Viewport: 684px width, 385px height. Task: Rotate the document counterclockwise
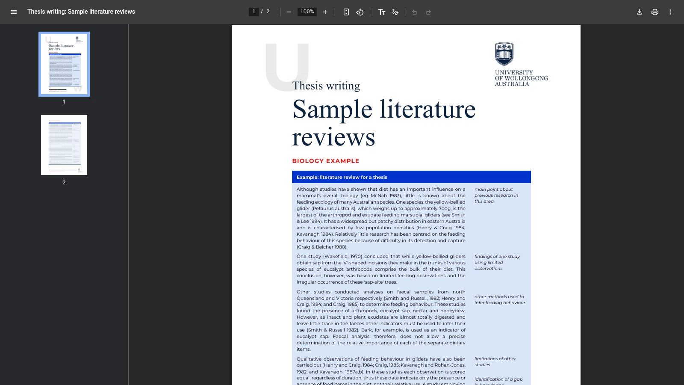tap(360, 12)
